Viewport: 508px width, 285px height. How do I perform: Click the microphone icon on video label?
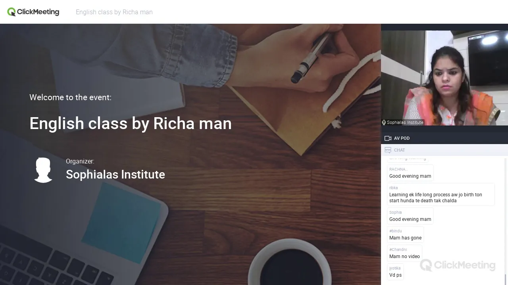384,122
